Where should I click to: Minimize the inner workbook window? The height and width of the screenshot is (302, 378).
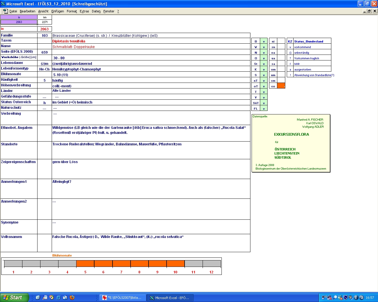(x=365, y=11)
